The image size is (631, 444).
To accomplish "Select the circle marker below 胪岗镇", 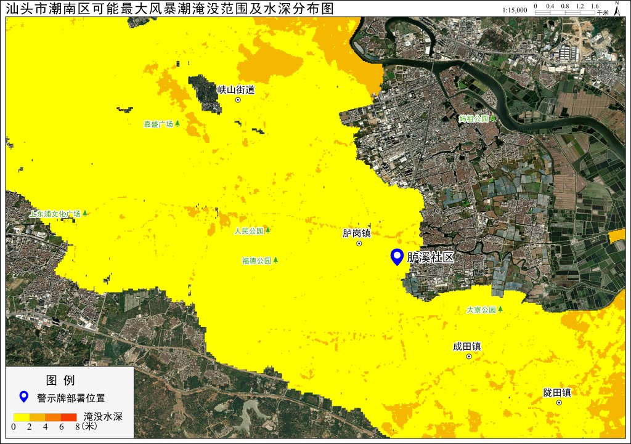I will point(359,243).
